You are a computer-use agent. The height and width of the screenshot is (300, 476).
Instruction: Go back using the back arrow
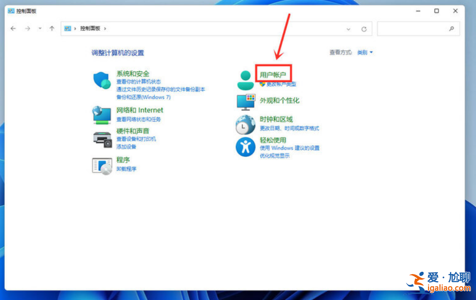pos(13,28)
